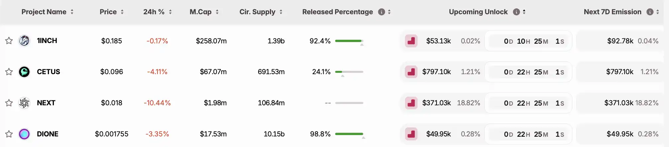Click the 1INCH released percentage progress bar
The width and height of the screenshot is (669, 147).
[x=349, y=41]
